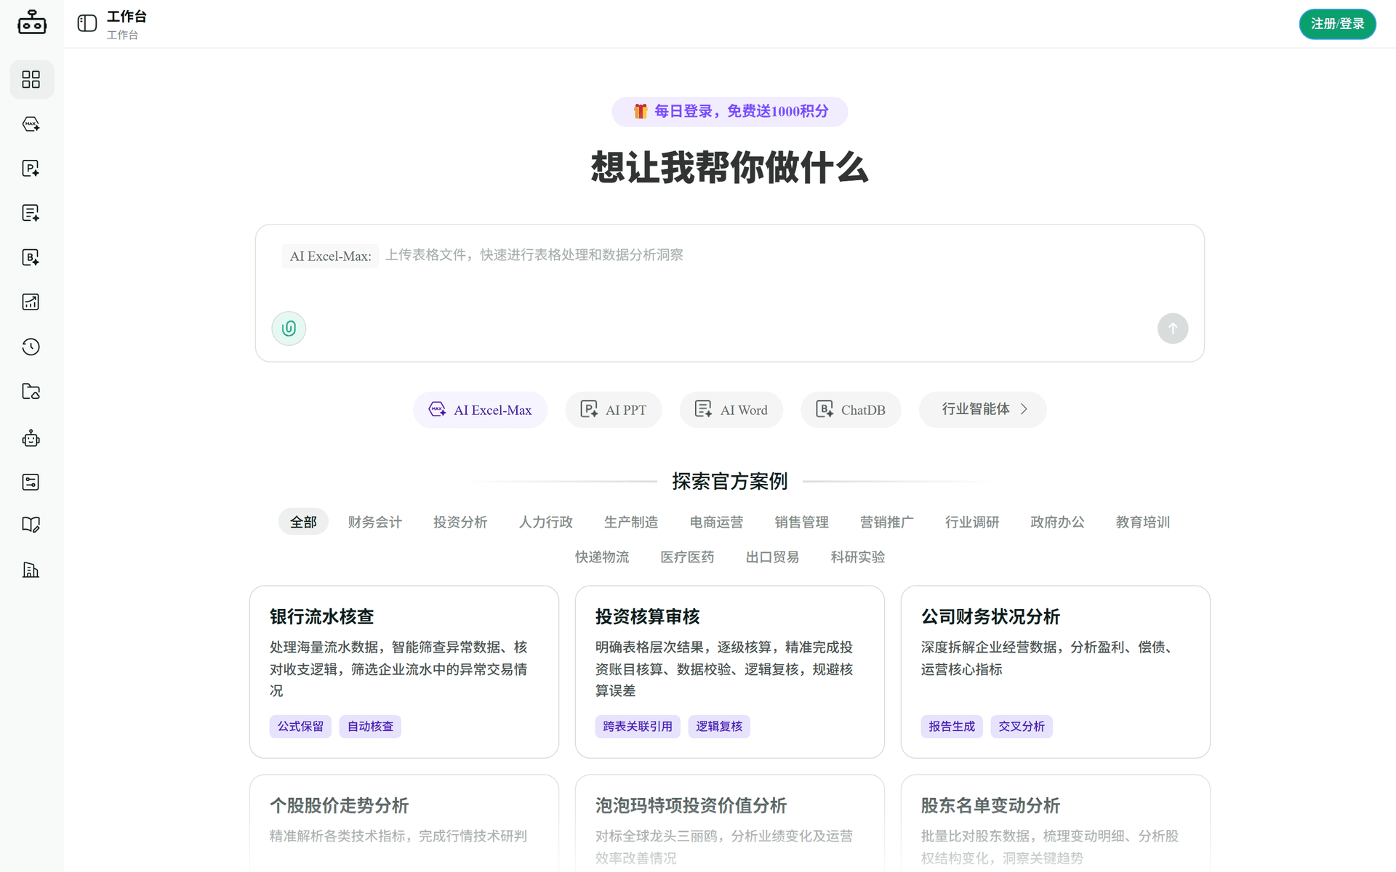1396x872 pixels.
Task: Open the 股东名单变动分析 case card
Action: [1056, 823]
